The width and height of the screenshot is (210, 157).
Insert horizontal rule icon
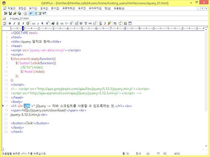[x=62, y=23]
